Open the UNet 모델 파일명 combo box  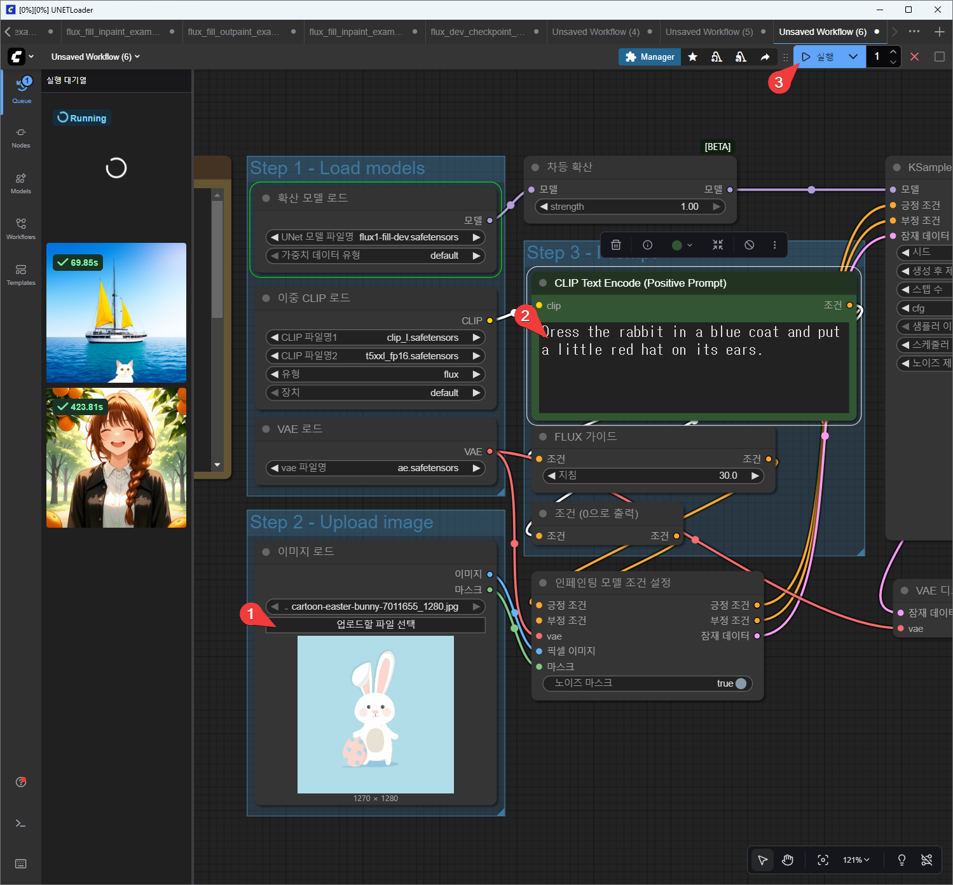[375, 237]
